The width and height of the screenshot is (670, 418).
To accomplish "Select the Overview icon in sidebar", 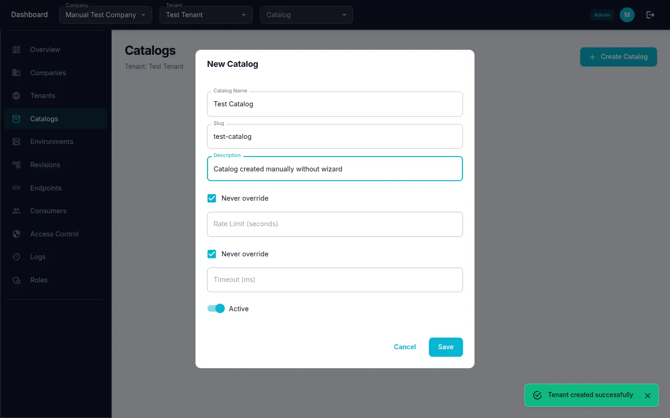I will [x=16, y=49].
